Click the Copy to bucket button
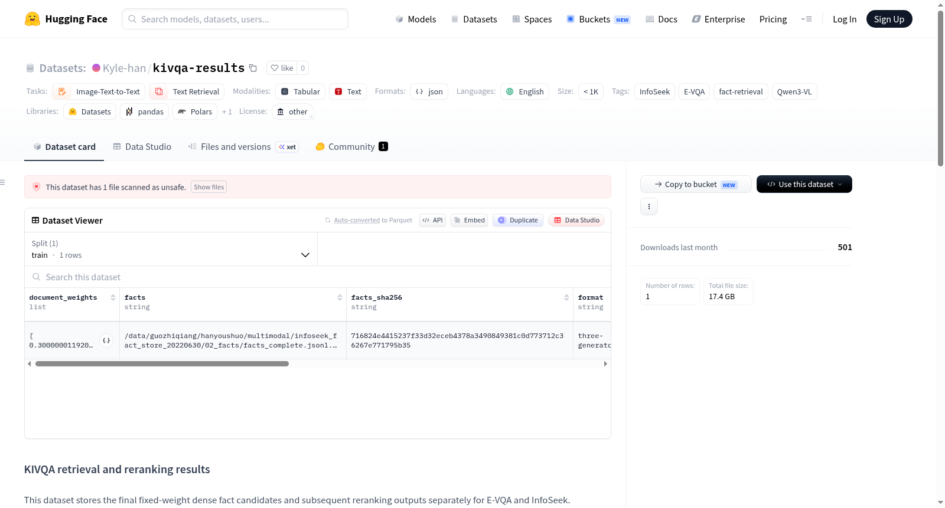 click(696, 184)
